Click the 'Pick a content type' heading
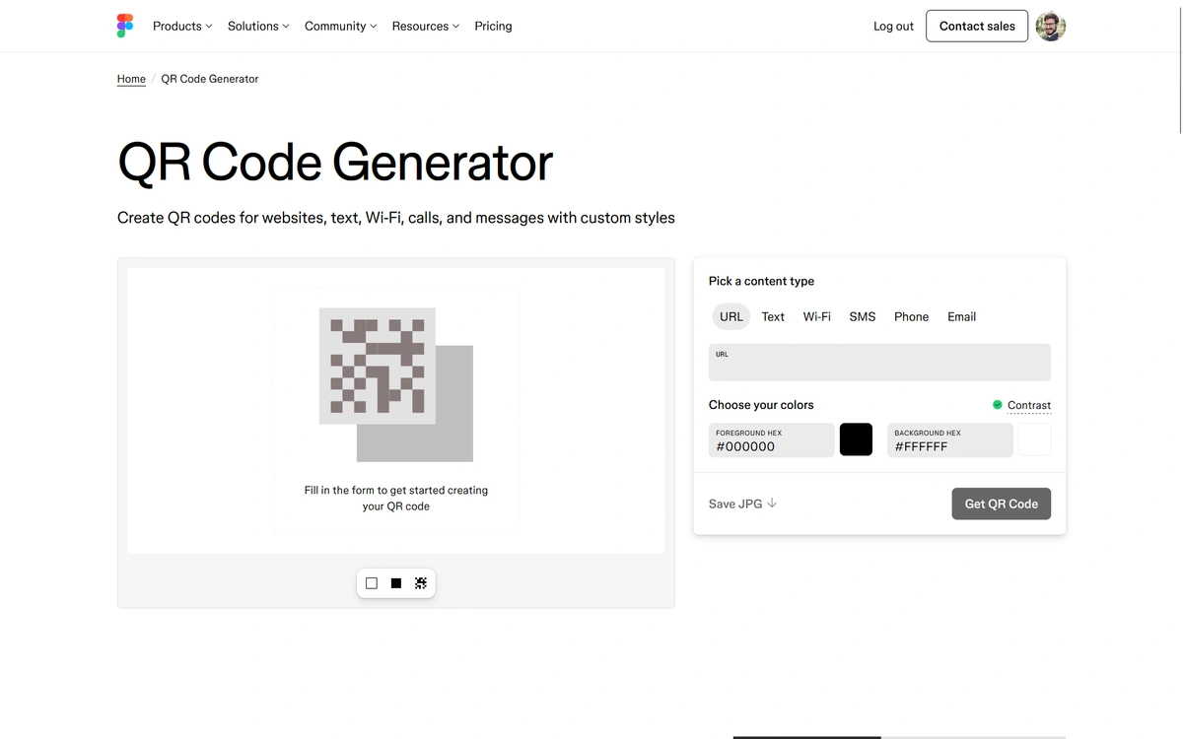The image size is (1183, 739). tap(761, 281)
